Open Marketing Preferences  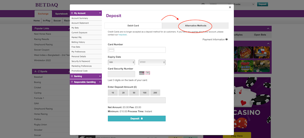point(86,66)
